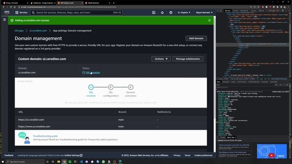Reload the page with refresh icon
The width and height of the screenshot is (292, 164).
click(11, 7)
